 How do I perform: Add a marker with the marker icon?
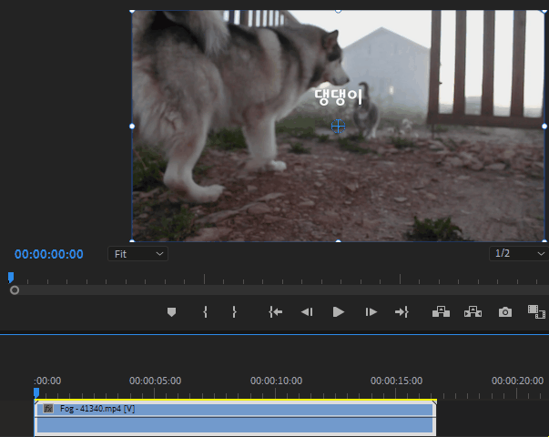pyautogui.click(x=171, y=311)
